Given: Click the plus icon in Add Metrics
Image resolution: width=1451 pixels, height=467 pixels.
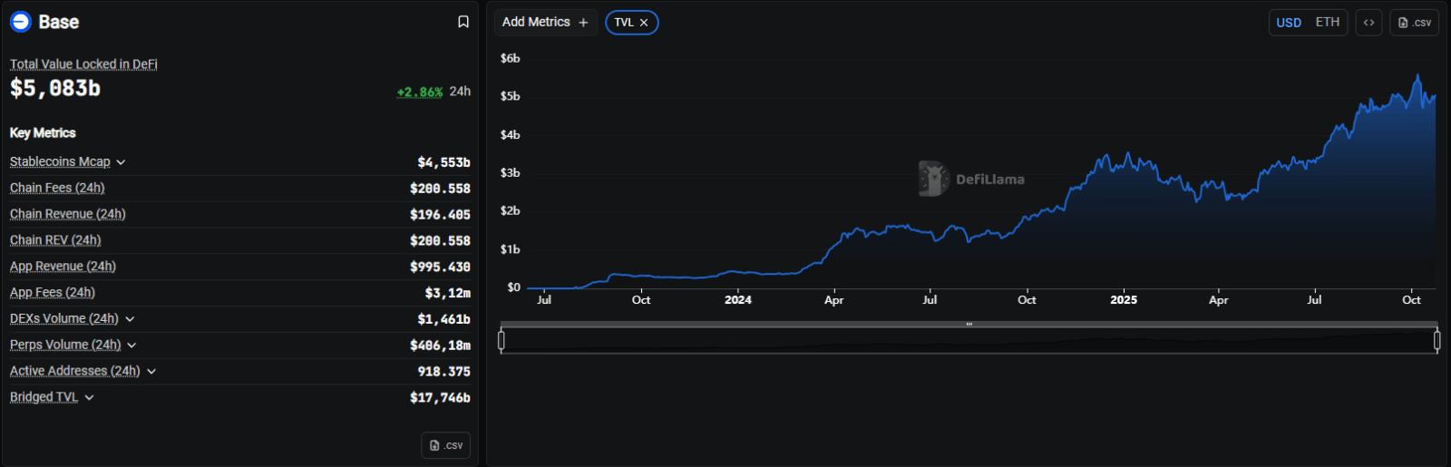Looking at the screenshot, I should pos(583,23).
